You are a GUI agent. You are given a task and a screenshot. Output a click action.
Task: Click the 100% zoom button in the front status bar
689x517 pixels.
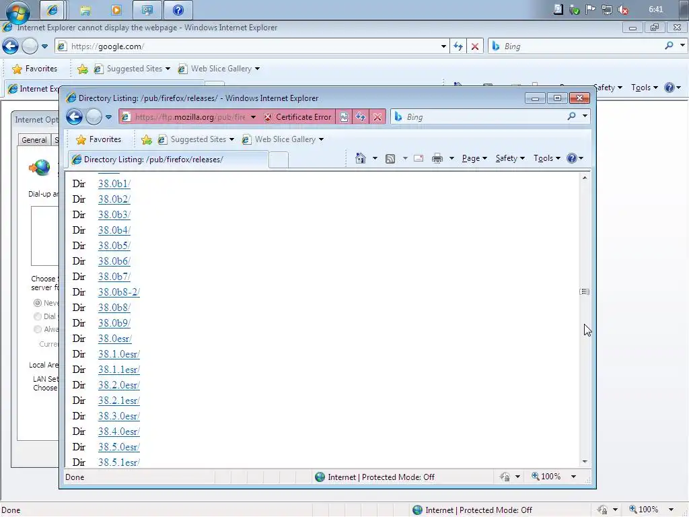[x=546, y=477]
